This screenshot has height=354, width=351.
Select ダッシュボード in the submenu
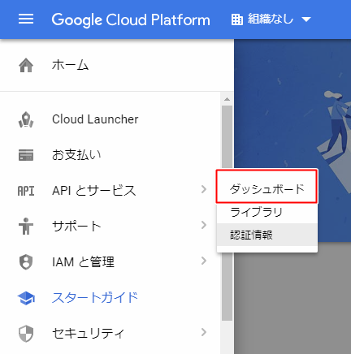(266, 189)
